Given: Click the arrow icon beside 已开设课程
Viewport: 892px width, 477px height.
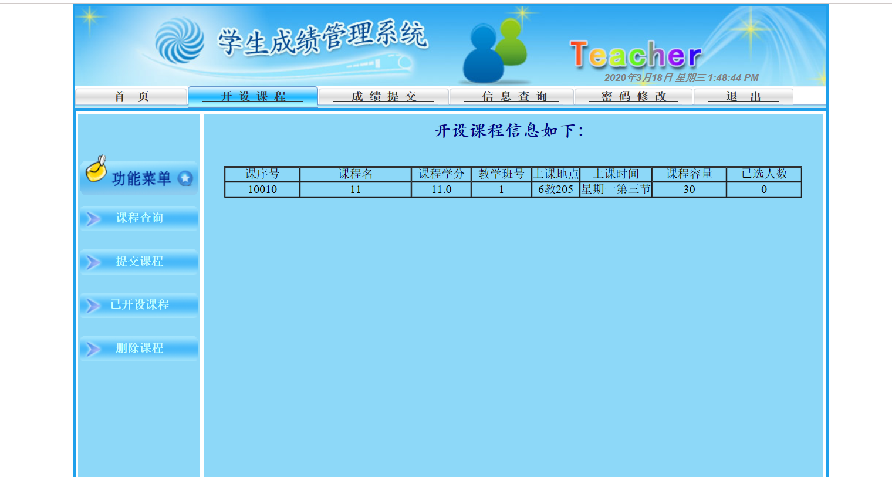Looking at the screenshot, I should point(94,305).
